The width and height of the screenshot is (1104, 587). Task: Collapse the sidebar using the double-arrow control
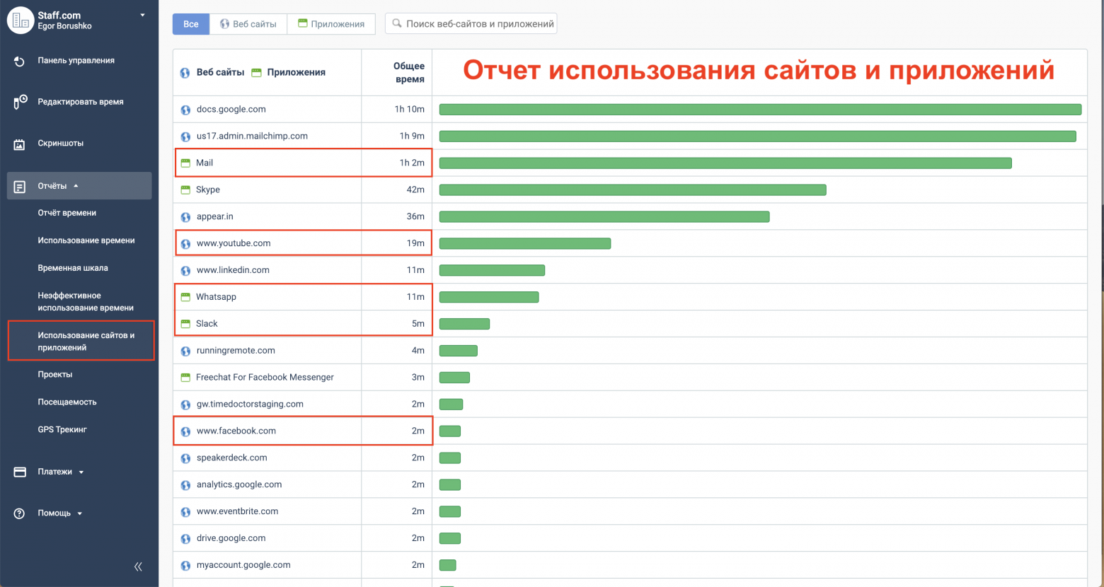click(138, 566)
